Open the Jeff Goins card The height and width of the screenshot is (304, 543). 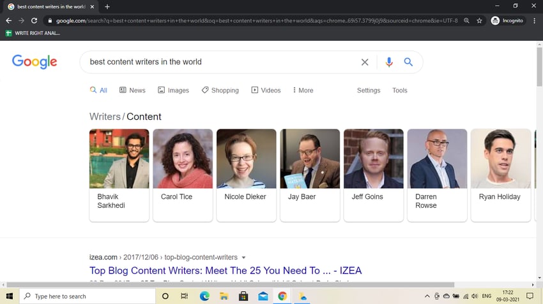pyautogui.click(x=374, y=175)
